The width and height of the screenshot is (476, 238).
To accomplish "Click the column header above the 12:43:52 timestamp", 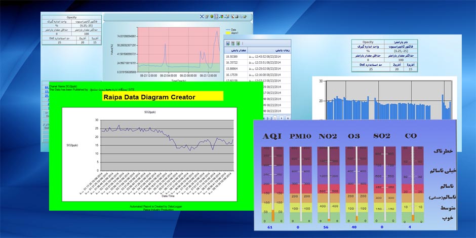I will [269, 50].
